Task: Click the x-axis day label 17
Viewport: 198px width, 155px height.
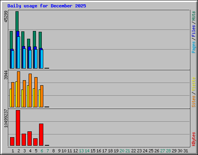Action: 104,151
